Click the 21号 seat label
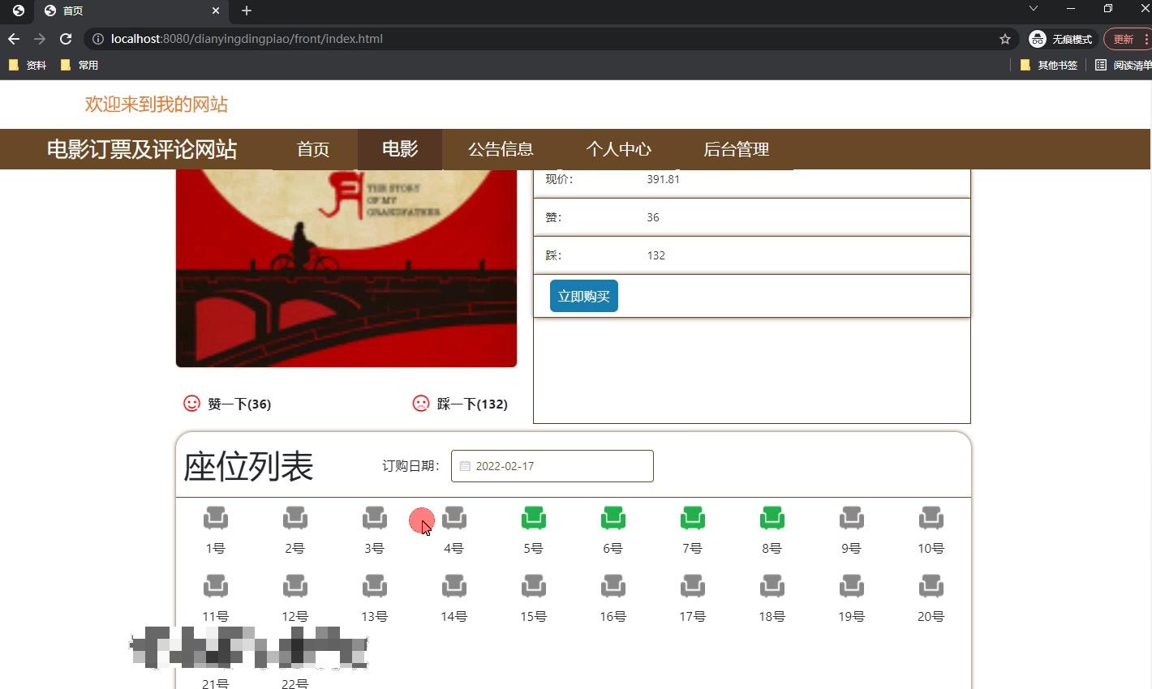Viewport: 1152px width, 689px height. pos(215,684)
